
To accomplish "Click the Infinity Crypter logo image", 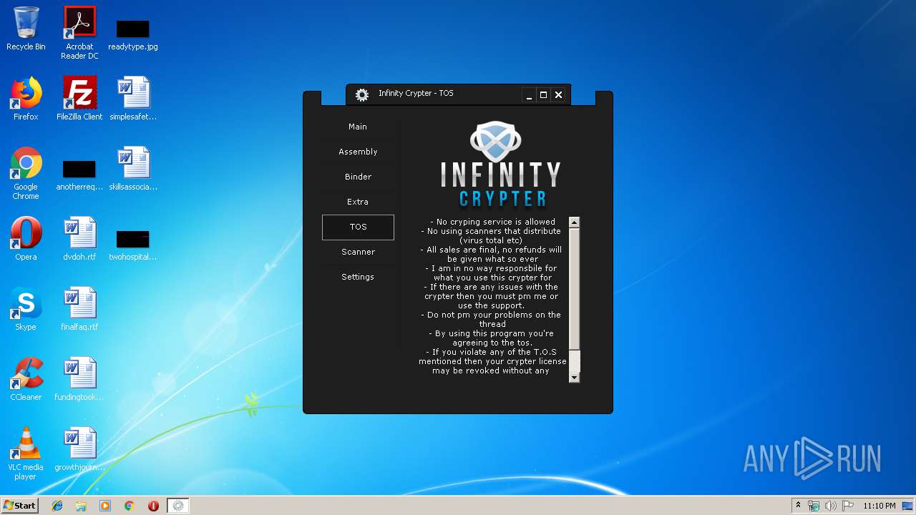I will [500, 165].
